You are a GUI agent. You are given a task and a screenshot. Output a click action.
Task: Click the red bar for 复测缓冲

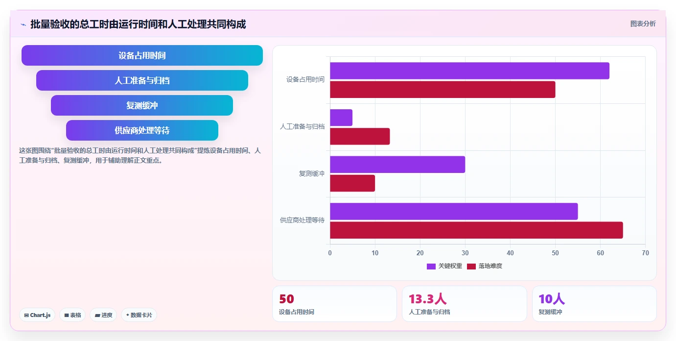pyautogui.click(x=352, y=183)
